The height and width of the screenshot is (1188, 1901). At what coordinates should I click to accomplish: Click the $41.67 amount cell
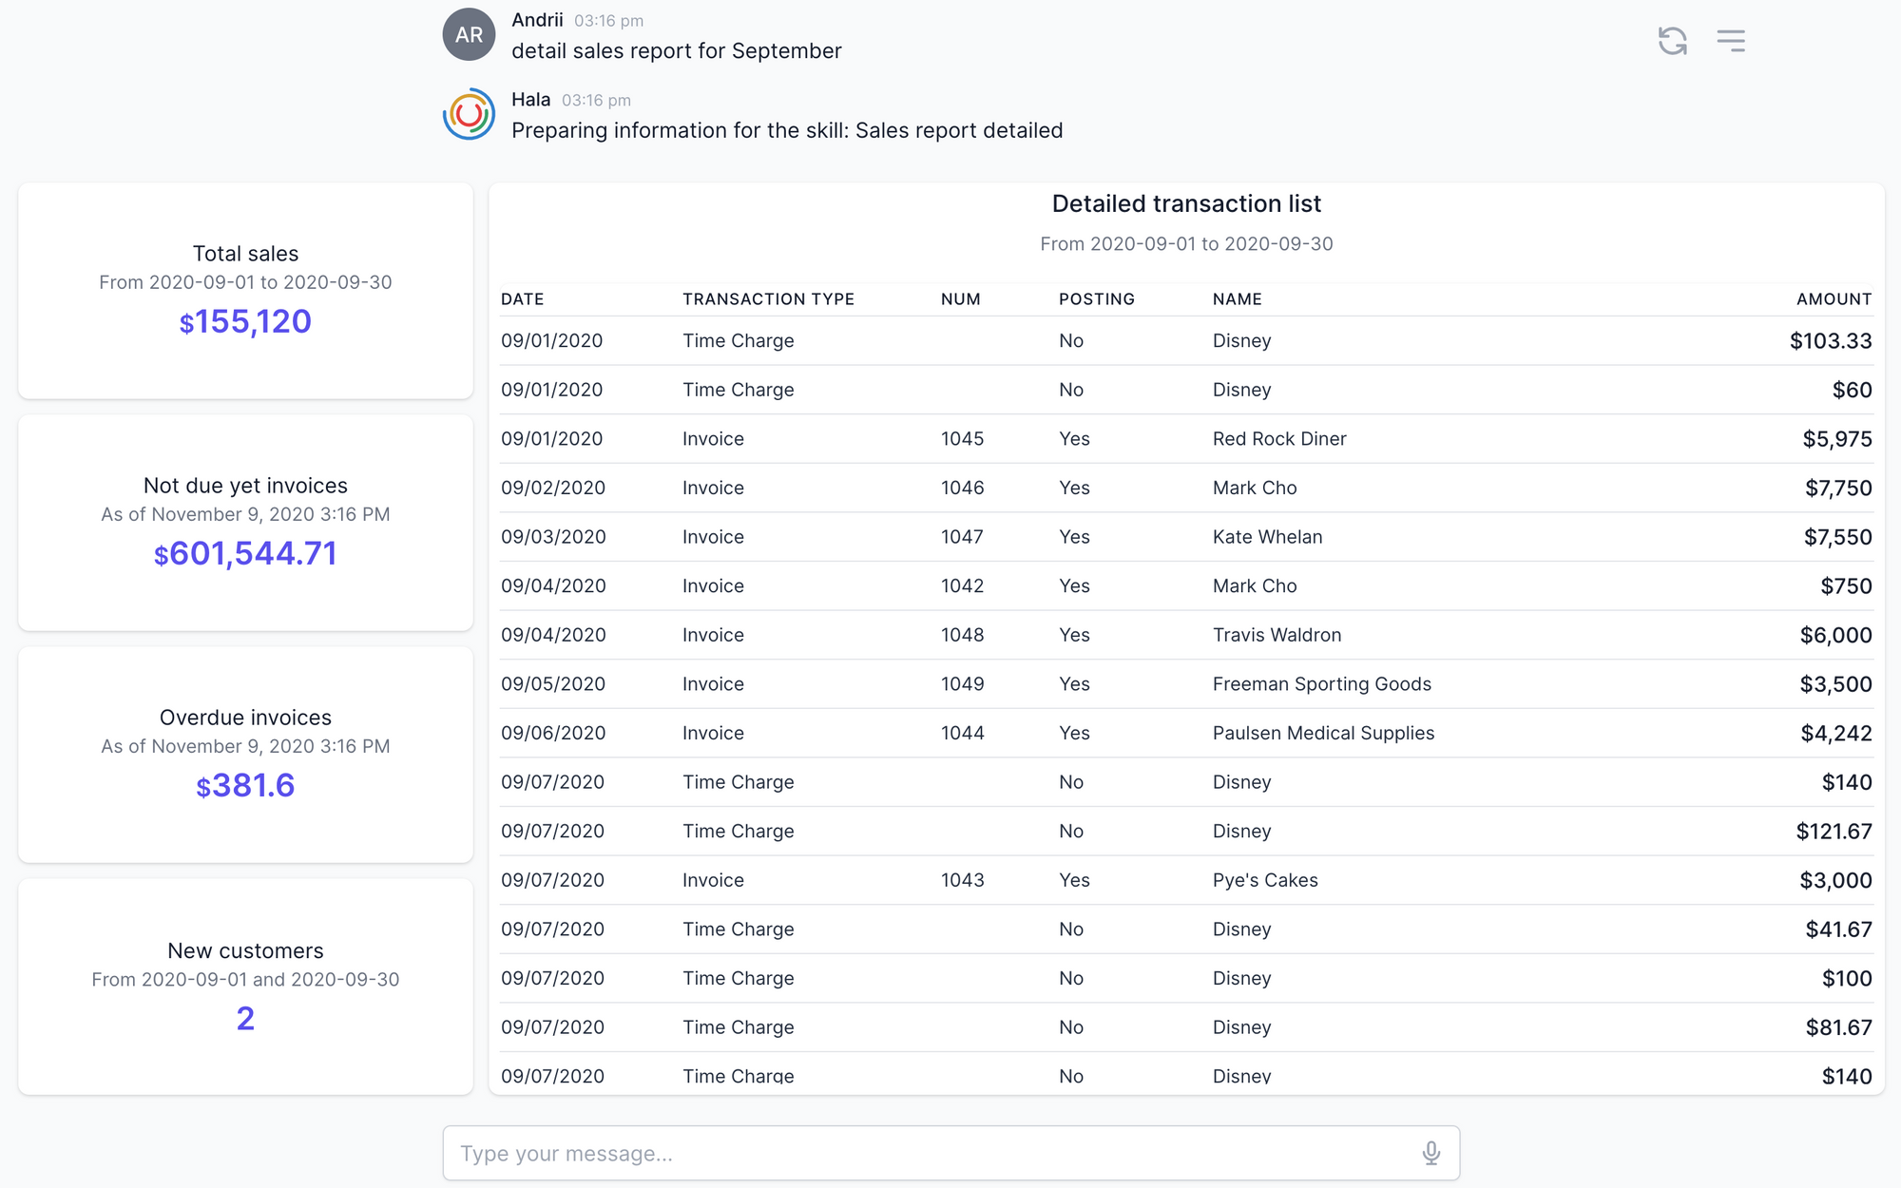pyautogui.click(x=1838, y=929)
